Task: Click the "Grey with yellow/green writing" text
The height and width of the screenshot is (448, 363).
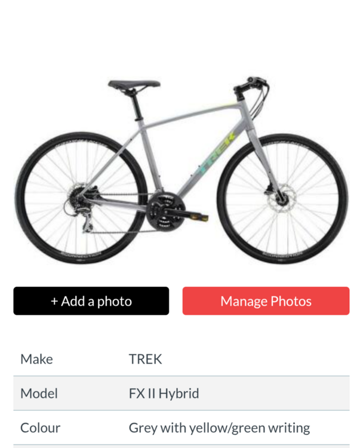Action: (219, 428)
